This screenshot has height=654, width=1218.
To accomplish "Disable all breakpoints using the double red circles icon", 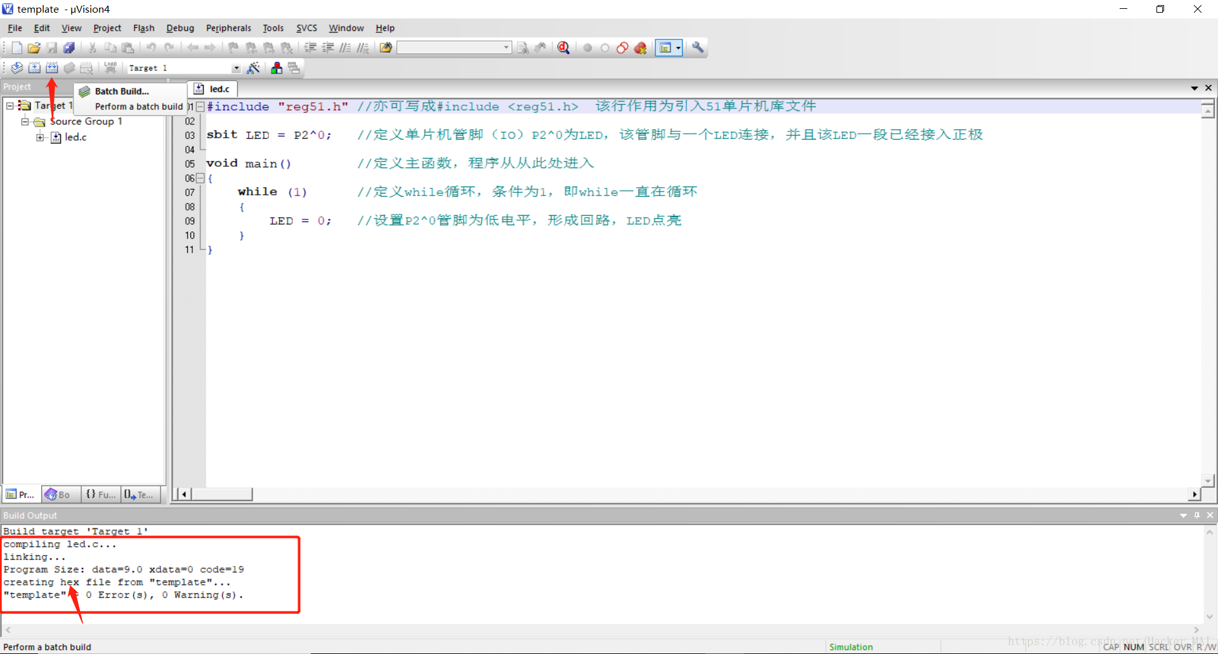I will 622,48.
